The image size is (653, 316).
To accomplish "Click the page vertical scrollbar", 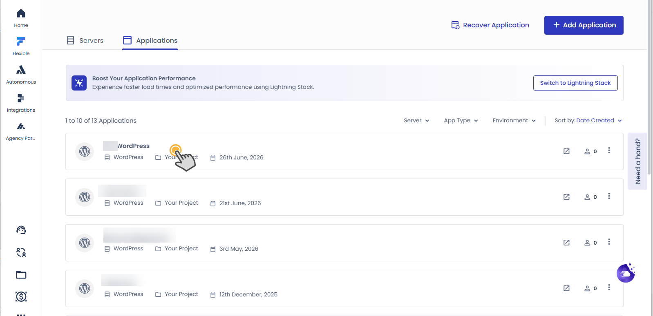I will (x=649, y=88).
